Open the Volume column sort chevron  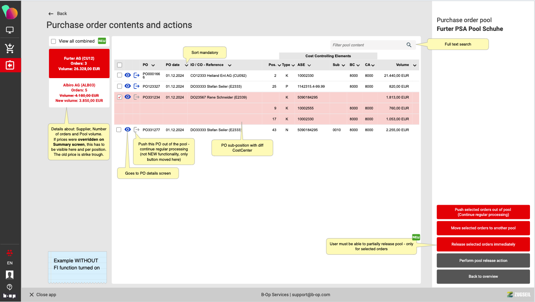point(415,65)
